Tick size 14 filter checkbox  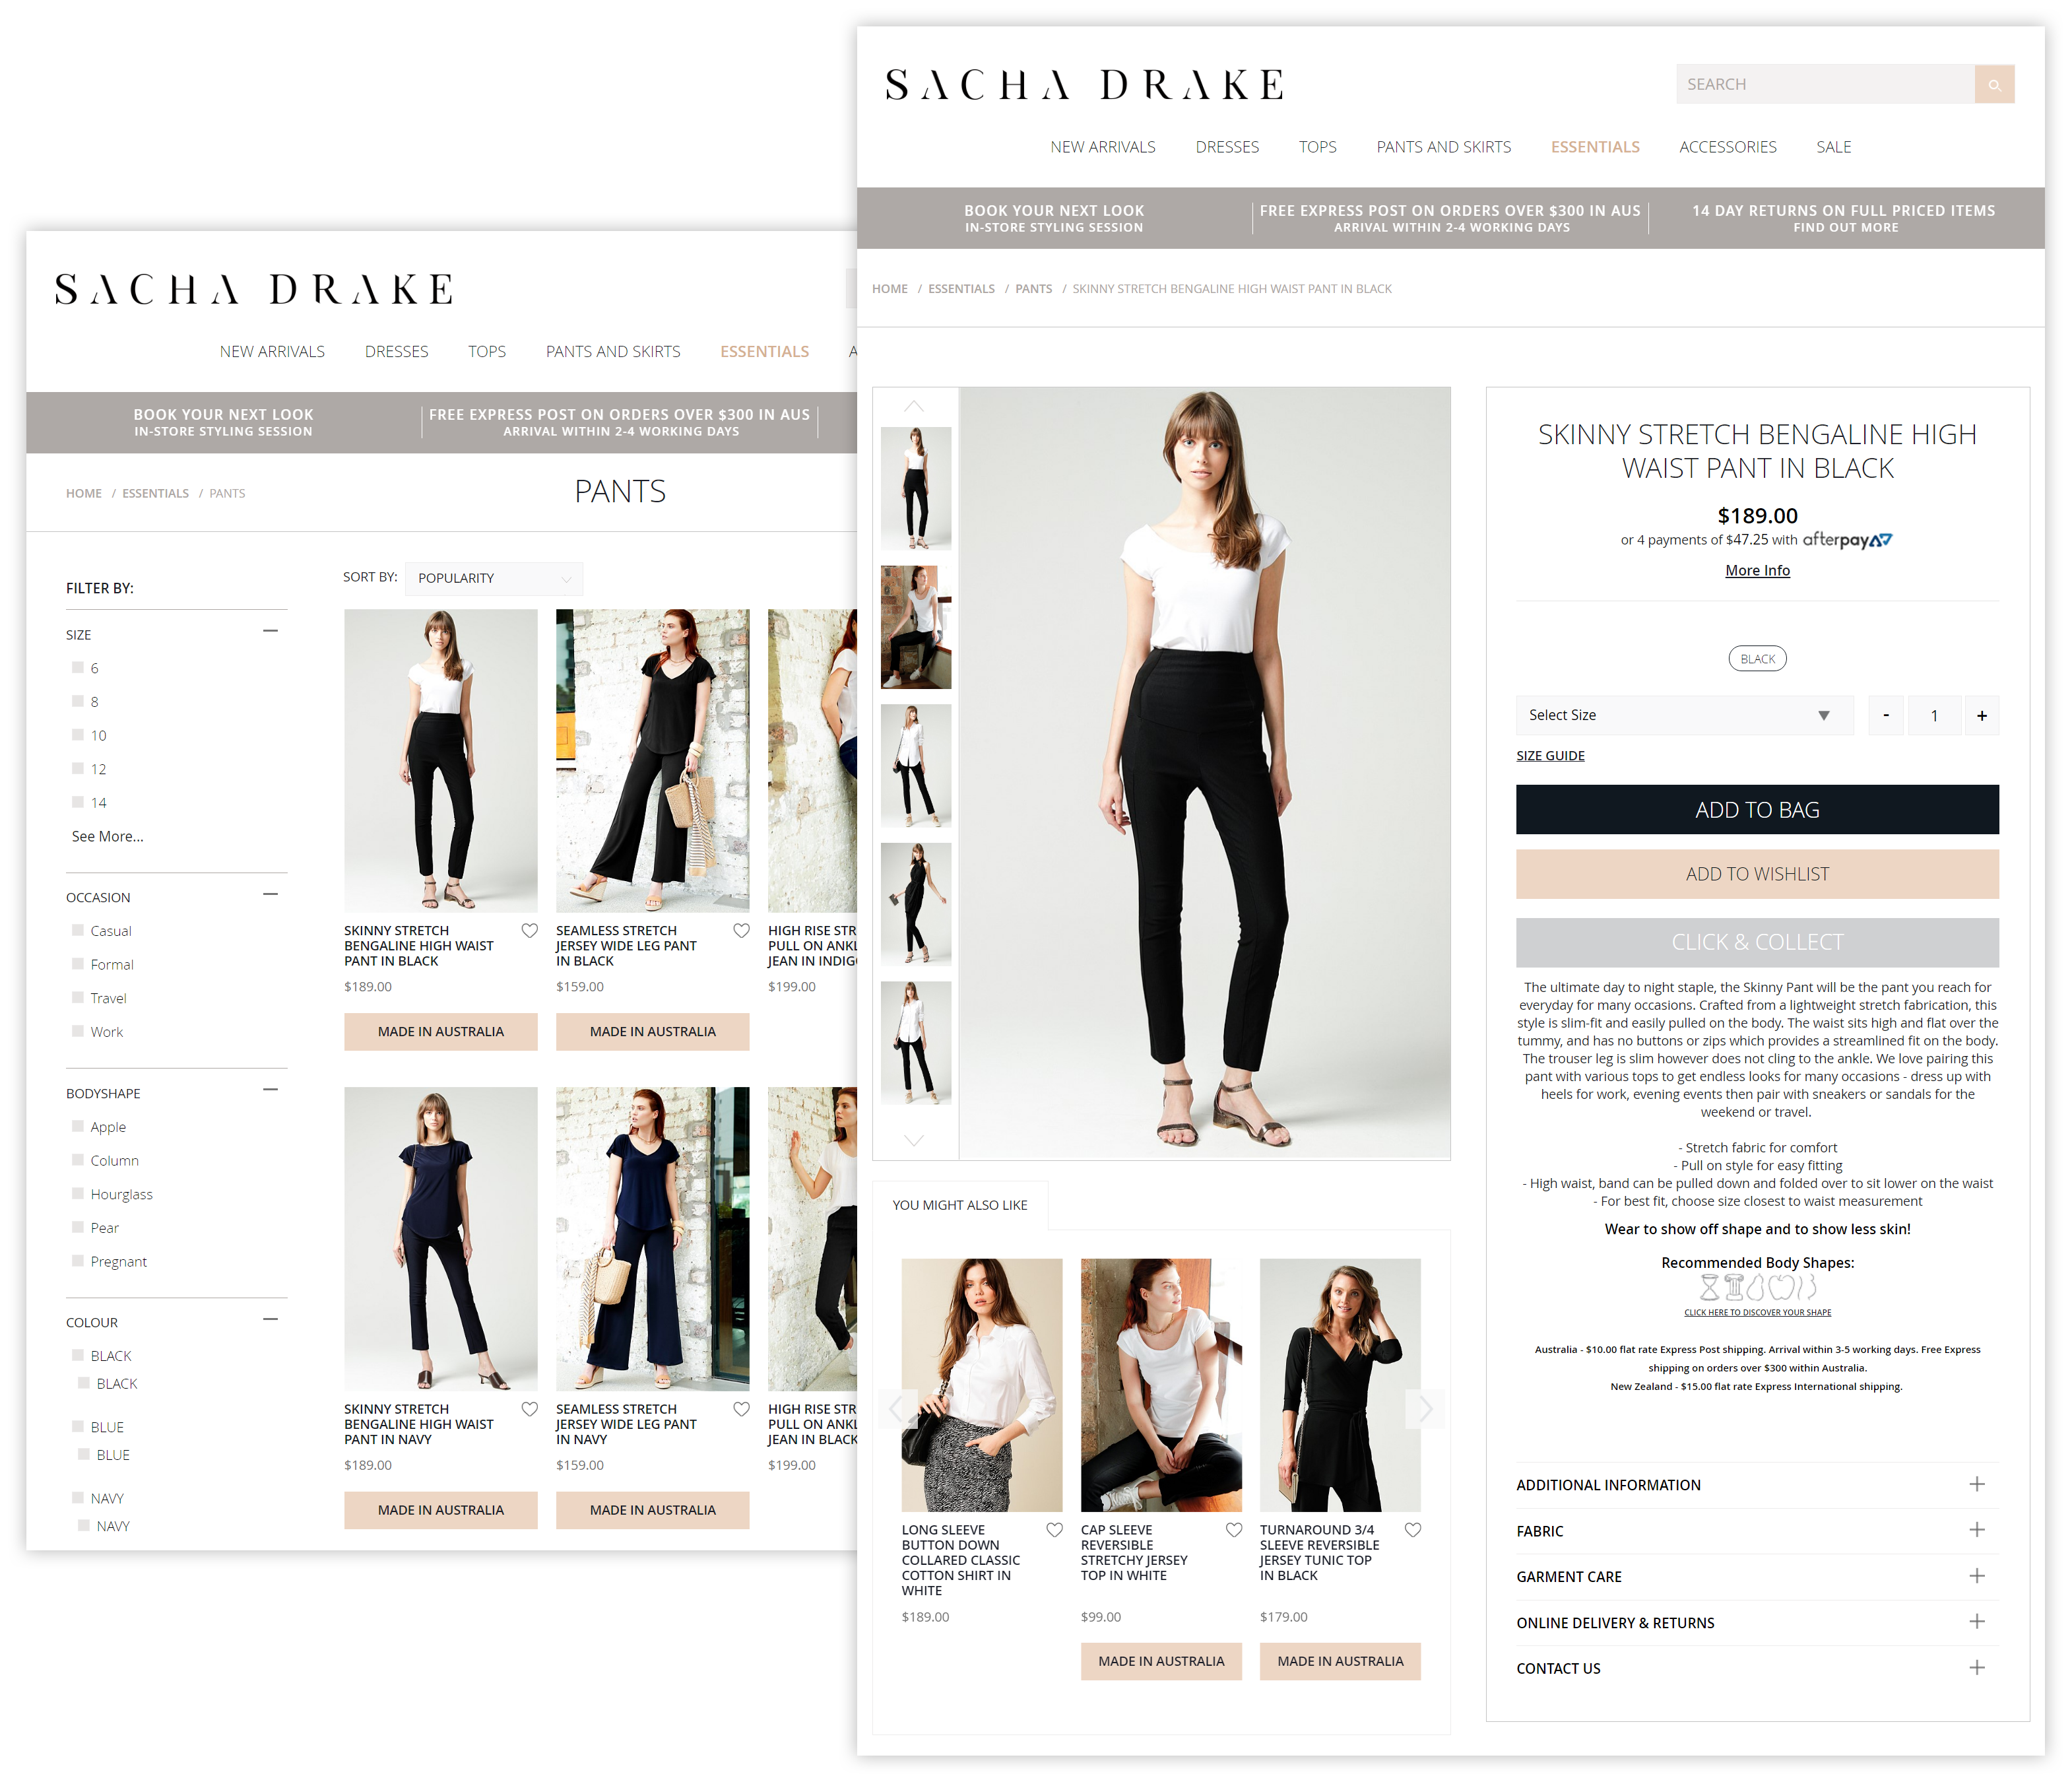pos(78,802)
